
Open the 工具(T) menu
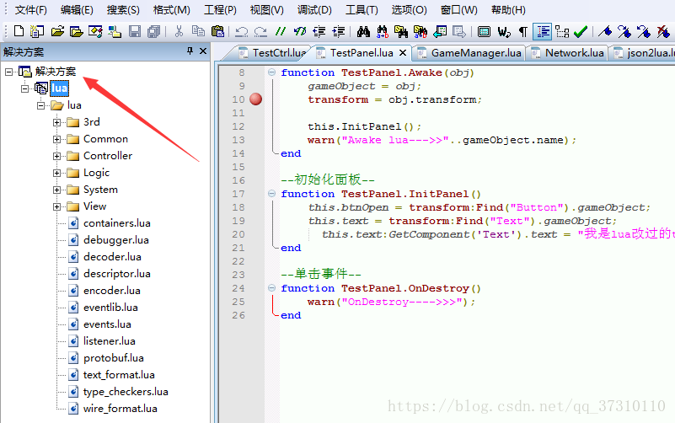point(362,10)
